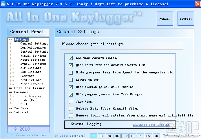This screenshot has height=139, width=201.
Task: Select the Commands tree node
Action: 21,92
